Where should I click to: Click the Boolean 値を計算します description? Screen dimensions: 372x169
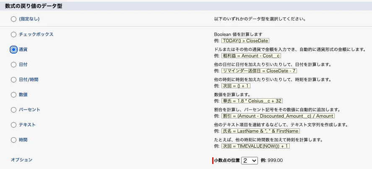point(238,34)
